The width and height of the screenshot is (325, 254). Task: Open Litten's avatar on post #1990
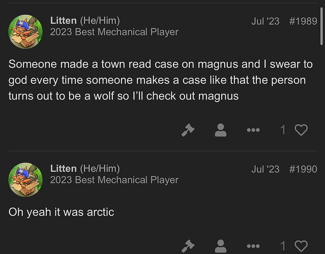(x=25, y=178)
